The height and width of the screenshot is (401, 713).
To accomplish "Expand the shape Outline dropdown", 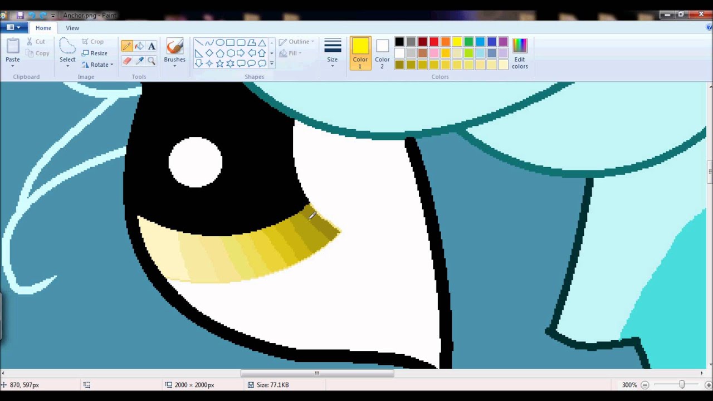I will tap(312, 42).
